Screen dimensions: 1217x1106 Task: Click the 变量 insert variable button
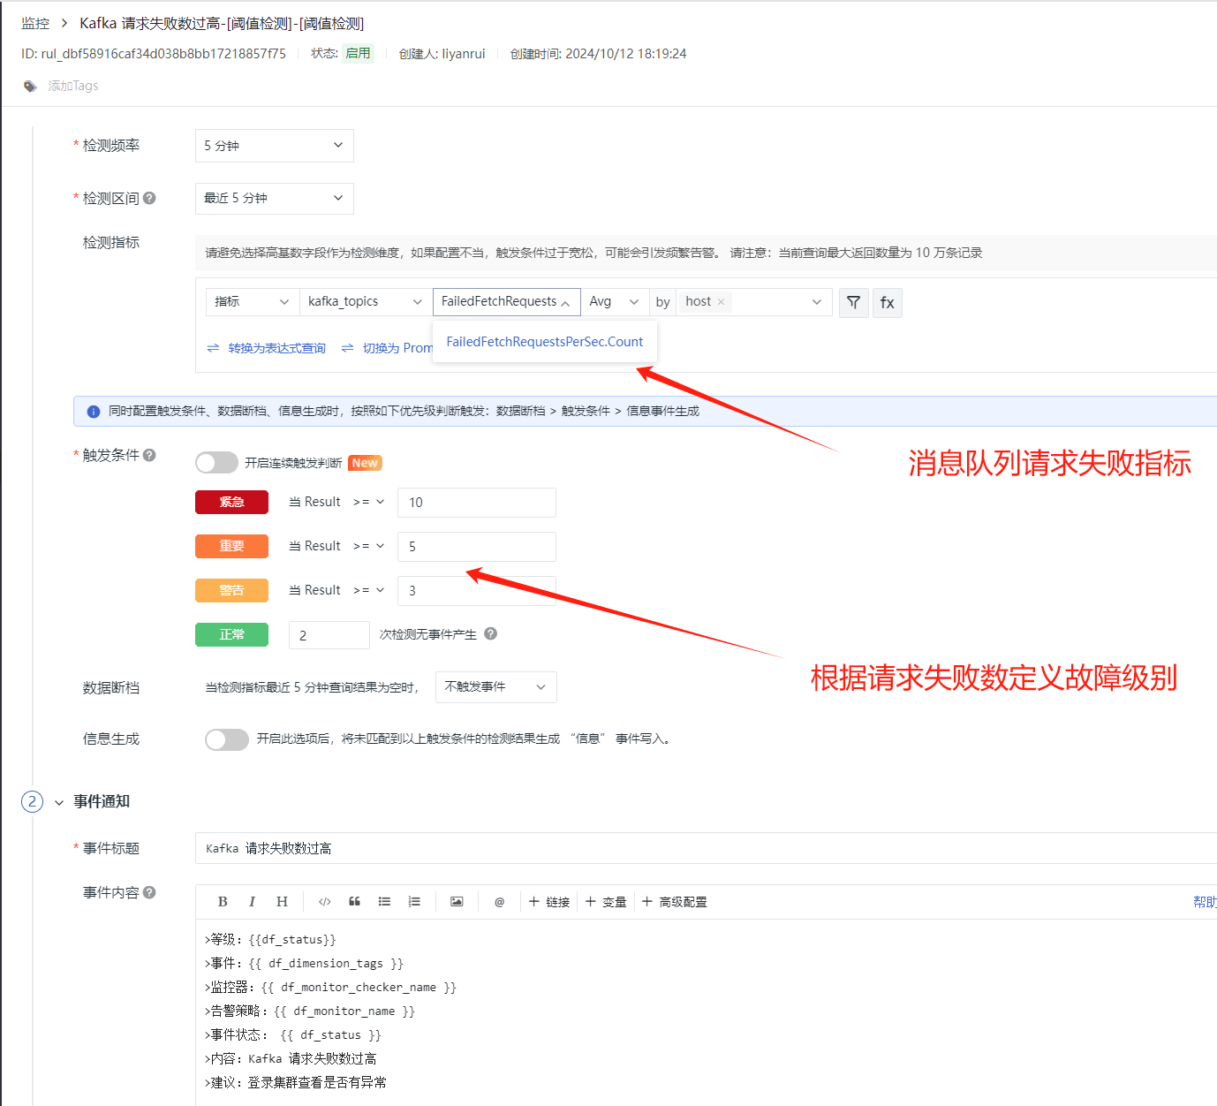tap(606, 902)
